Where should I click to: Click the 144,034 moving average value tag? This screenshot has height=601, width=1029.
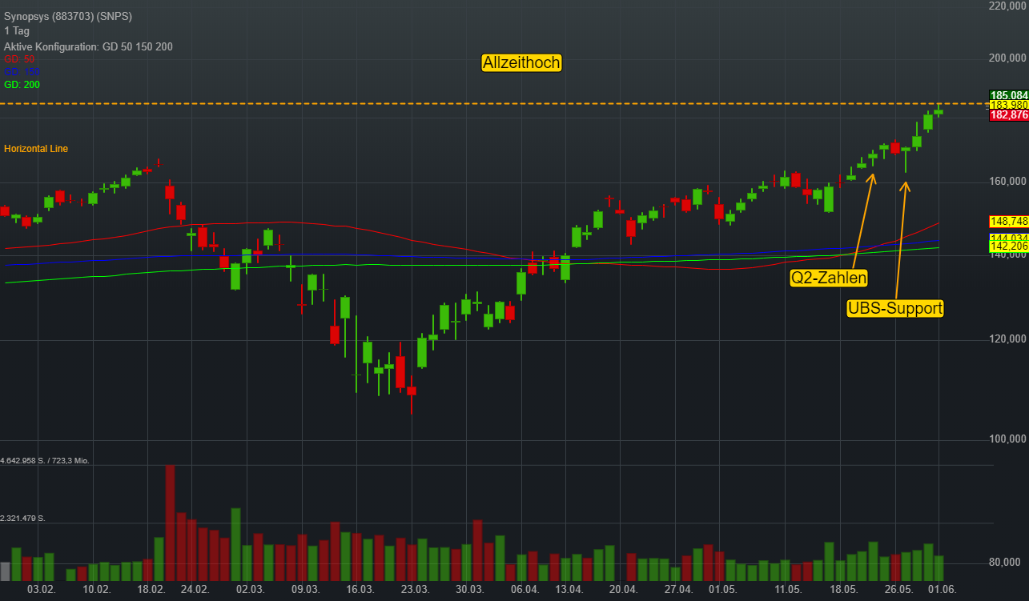(1009, 238)
